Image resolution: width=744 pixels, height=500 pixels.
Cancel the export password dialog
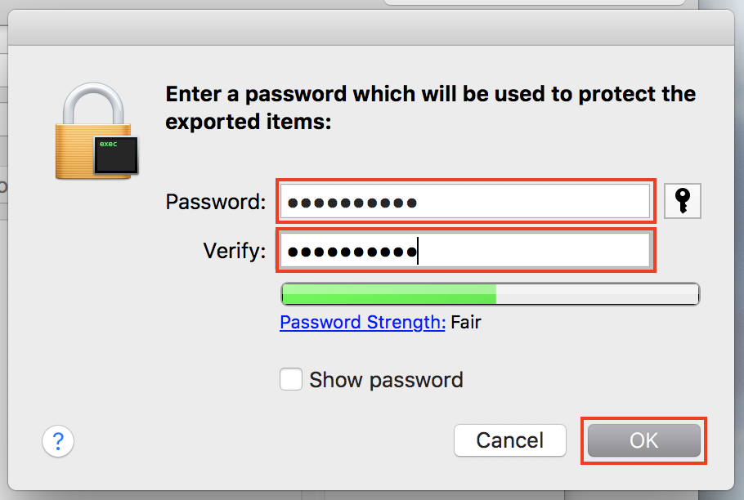[x=509, y=441]
